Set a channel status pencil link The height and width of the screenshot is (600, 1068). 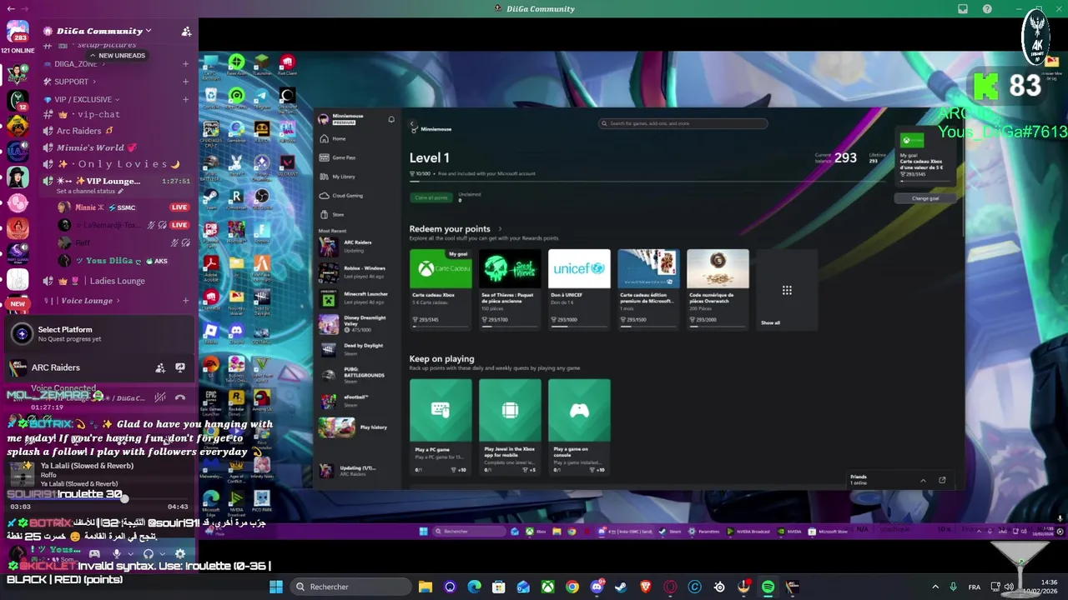[90, 191]
